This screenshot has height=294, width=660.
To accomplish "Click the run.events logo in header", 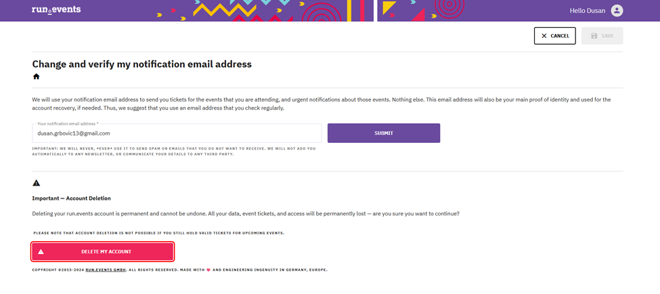I will pos(56,10).
